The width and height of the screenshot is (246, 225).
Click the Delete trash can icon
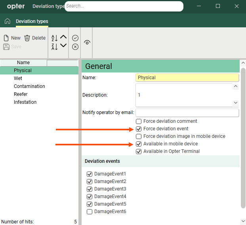(27, 38)
